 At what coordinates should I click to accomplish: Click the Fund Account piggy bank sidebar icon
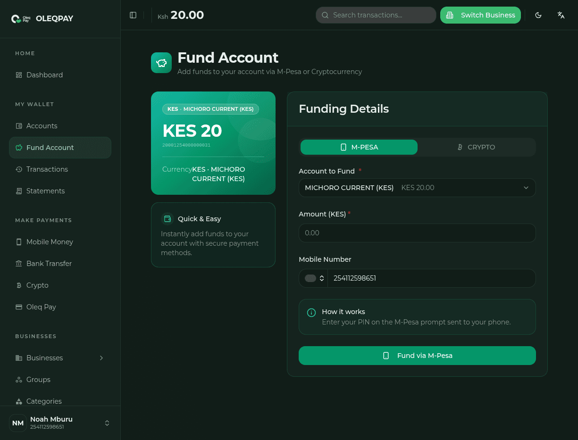pyautogui.click(x=19, y=148)
